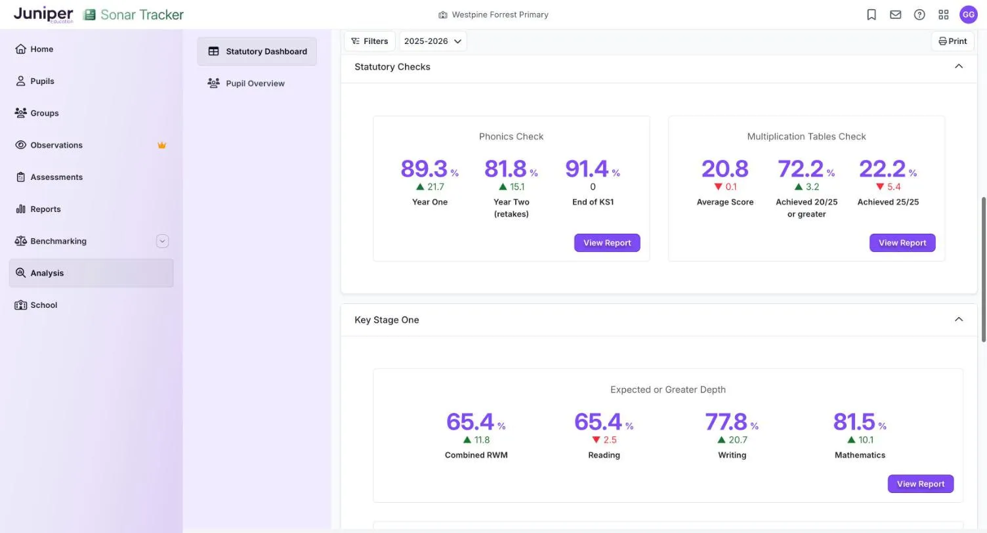View Report for Phonics Check
Screen dimensions: 987x533
pyautogui.click(x=607, y=243)
